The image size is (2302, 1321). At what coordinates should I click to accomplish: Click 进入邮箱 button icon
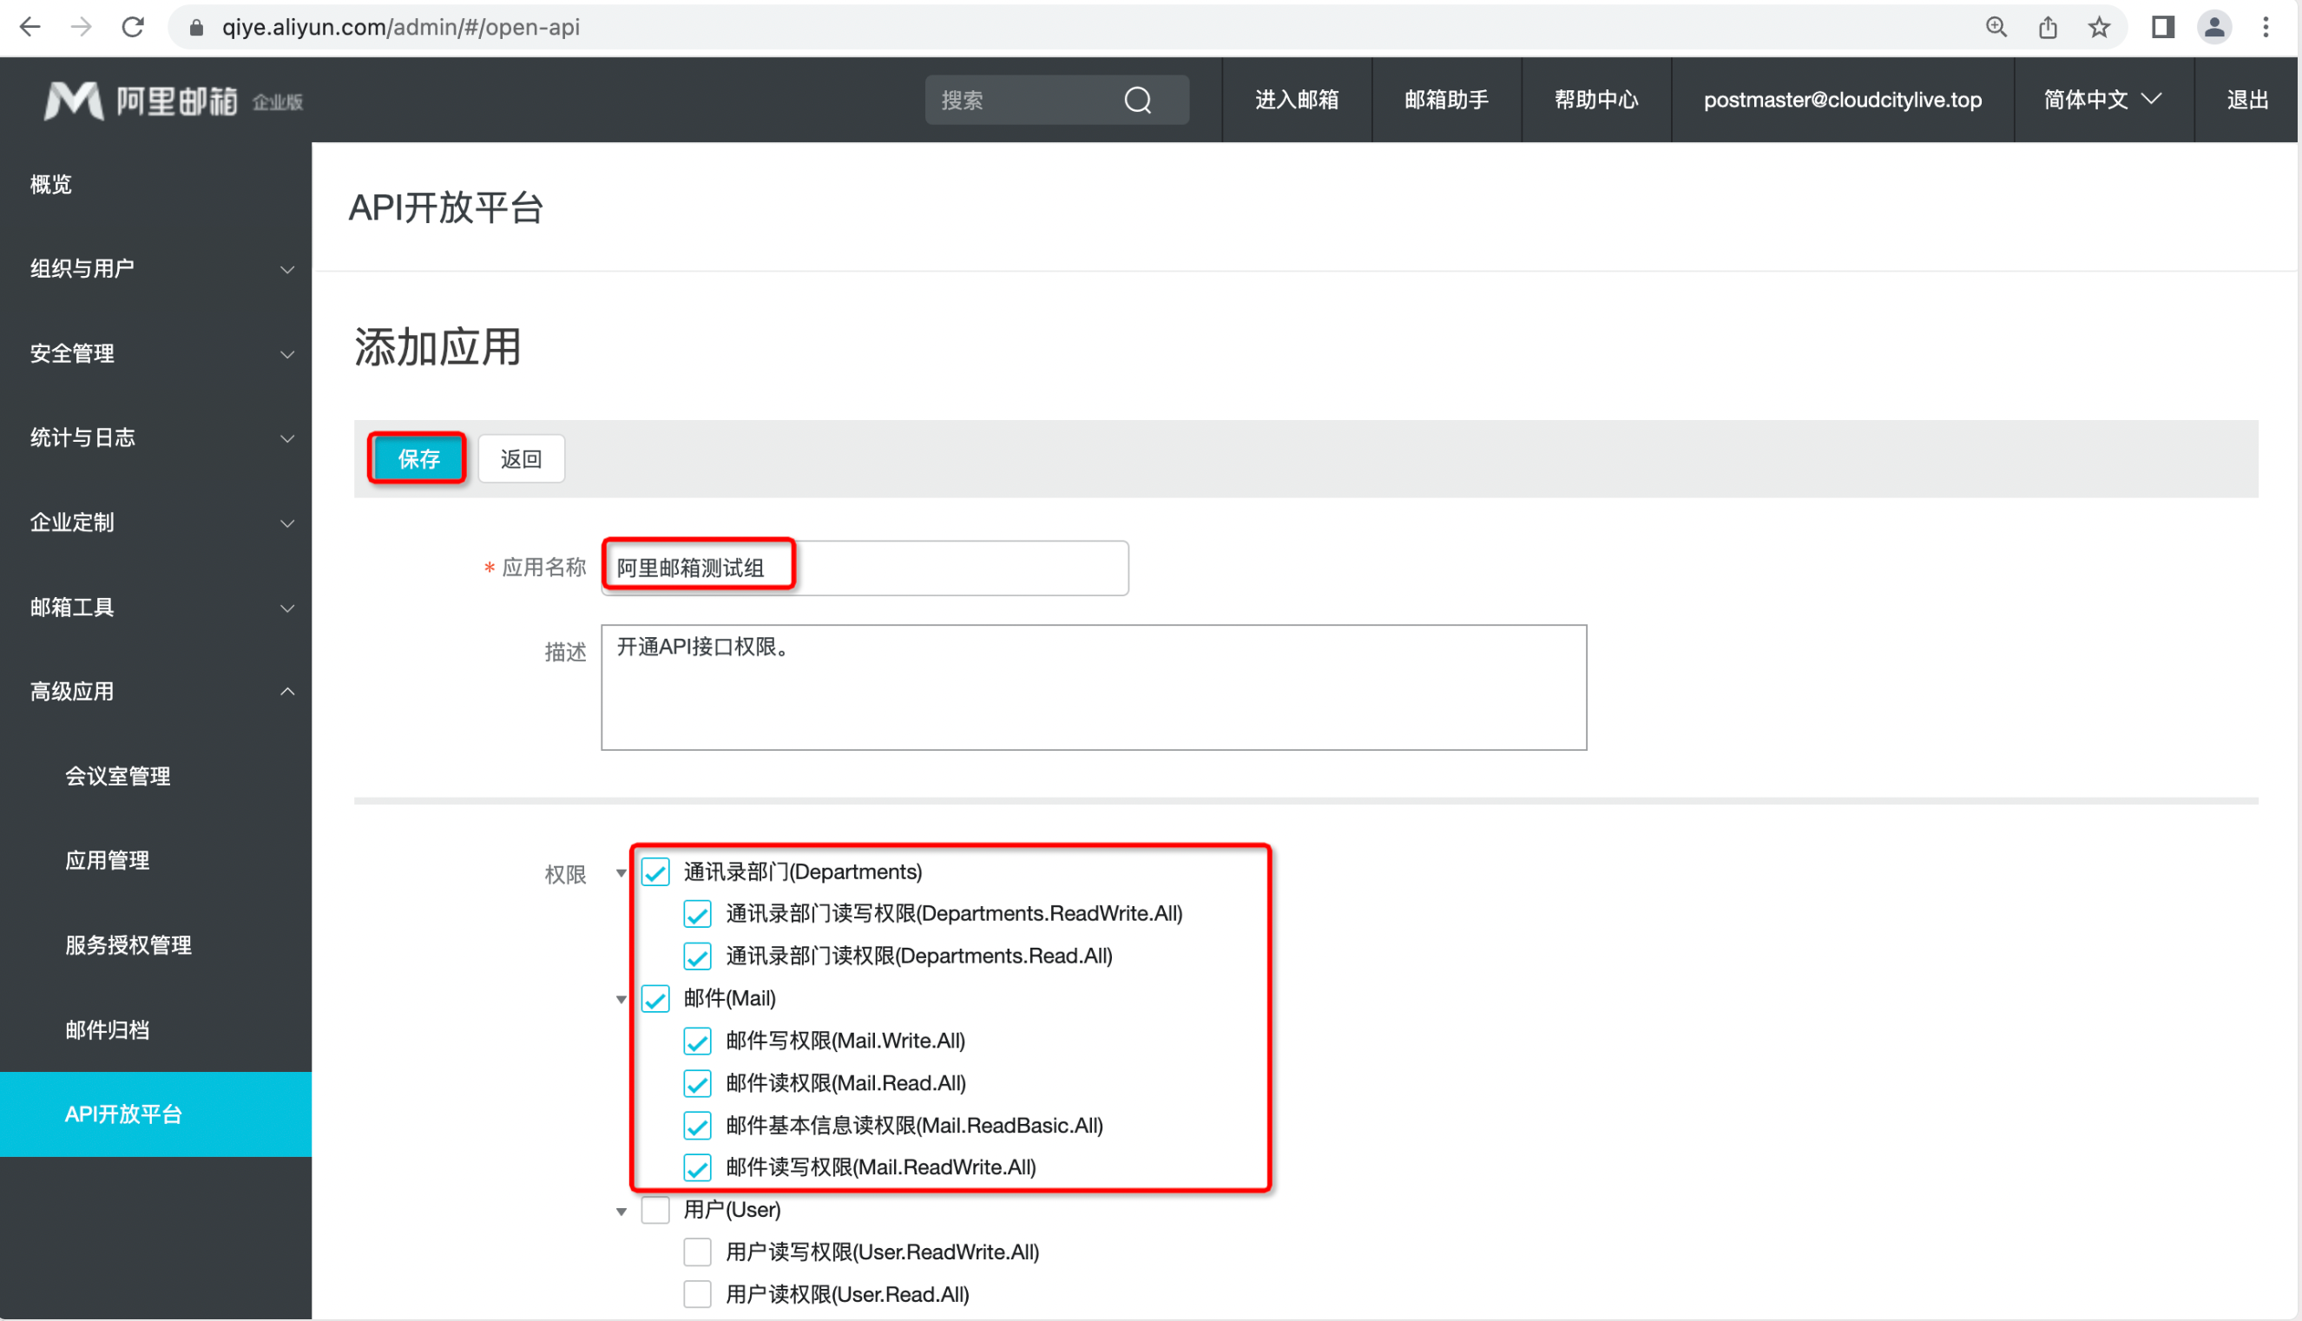click(1297, 100)
